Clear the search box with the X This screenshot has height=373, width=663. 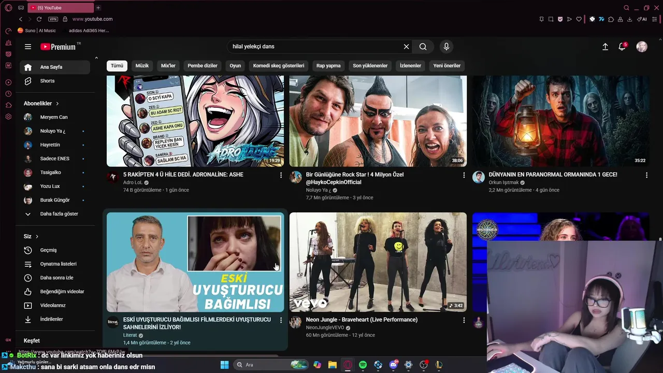pyautogui.click(x=406, y=47)
